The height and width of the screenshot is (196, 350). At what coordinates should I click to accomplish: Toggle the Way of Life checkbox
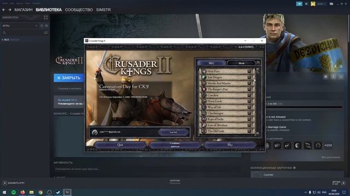[x=249, y=107]
